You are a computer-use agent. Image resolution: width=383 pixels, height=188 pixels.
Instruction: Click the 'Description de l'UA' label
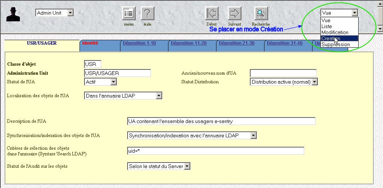tap(27, 121)
